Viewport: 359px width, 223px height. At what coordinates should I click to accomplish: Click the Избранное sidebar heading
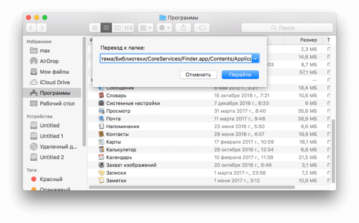[x=39, y=42]
